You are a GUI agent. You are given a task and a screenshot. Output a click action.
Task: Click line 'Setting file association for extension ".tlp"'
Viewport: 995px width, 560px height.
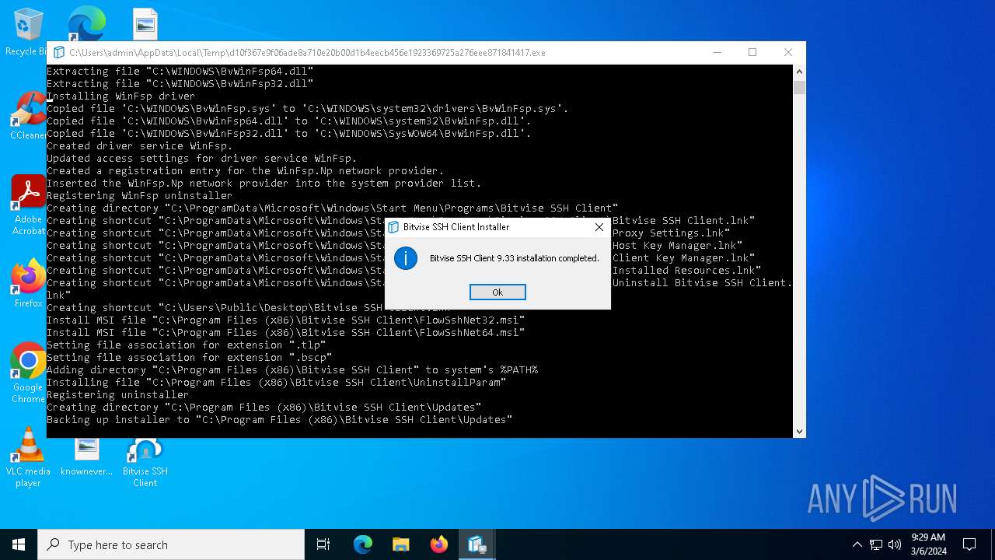pyautogui.click(x=186, y=345)
